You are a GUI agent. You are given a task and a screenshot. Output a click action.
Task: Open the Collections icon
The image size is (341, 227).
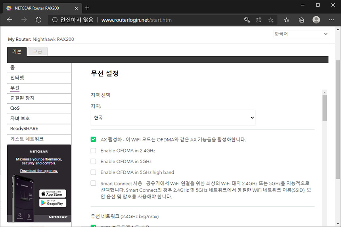point(301,20)
